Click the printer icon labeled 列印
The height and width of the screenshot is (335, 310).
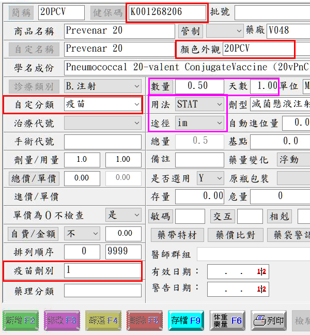tap(269, 321)
